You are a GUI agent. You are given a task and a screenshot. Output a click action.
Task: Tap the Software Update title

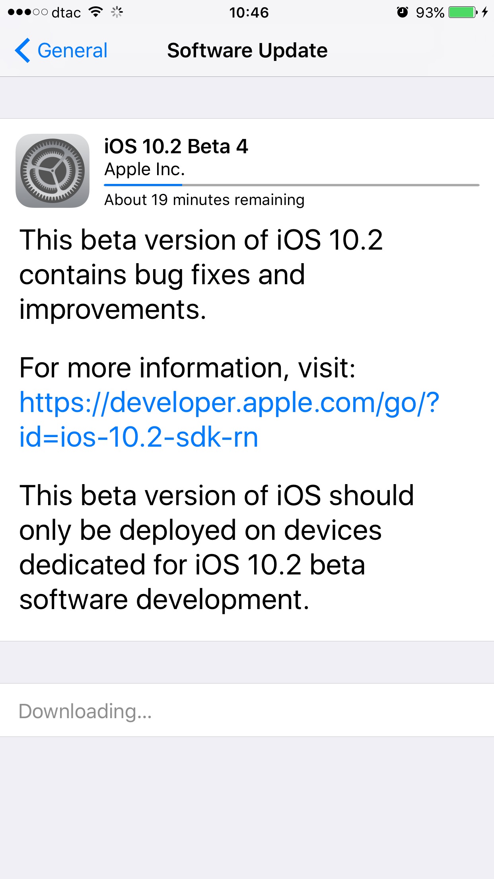coord(247,51)
